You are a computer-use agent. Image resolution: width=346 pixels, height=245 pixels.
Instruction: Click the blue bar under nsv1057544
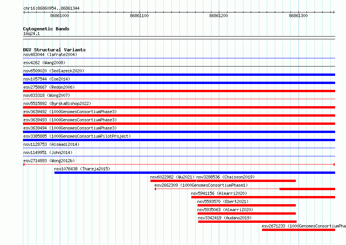179,83
